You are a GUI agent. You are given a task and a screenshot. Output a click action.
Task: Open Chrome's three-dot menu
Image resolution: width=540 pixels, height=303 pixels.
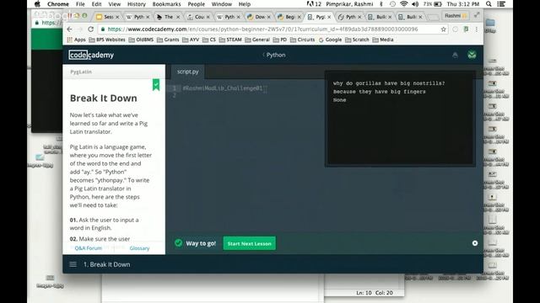(x=477, y=29)
